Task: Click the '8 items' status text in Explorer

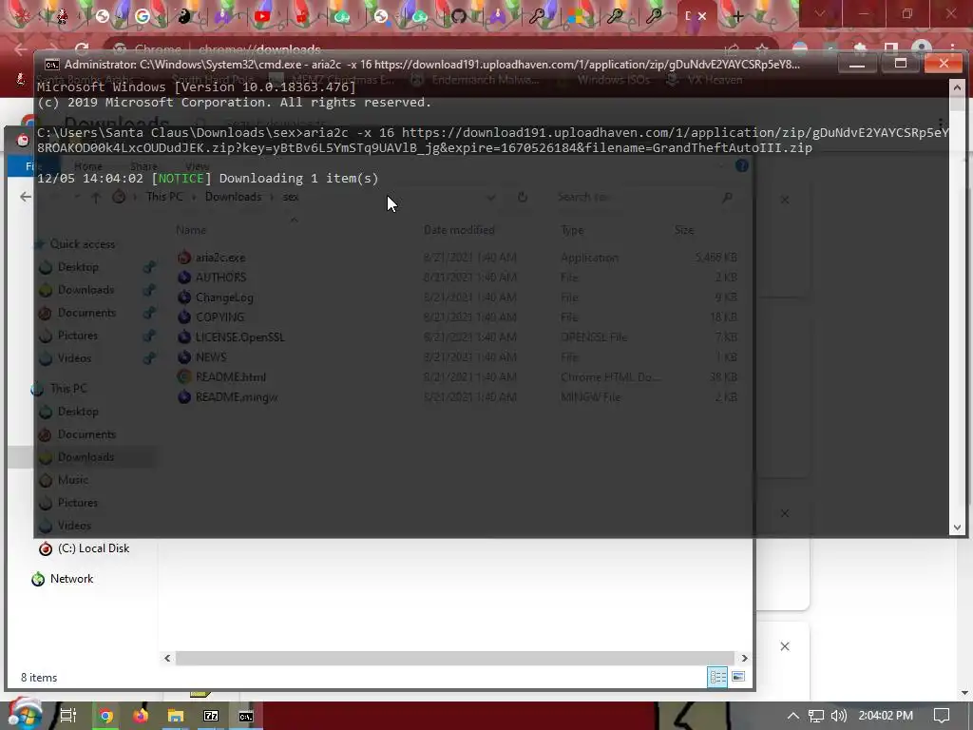Action: click(x=39, y=677)
